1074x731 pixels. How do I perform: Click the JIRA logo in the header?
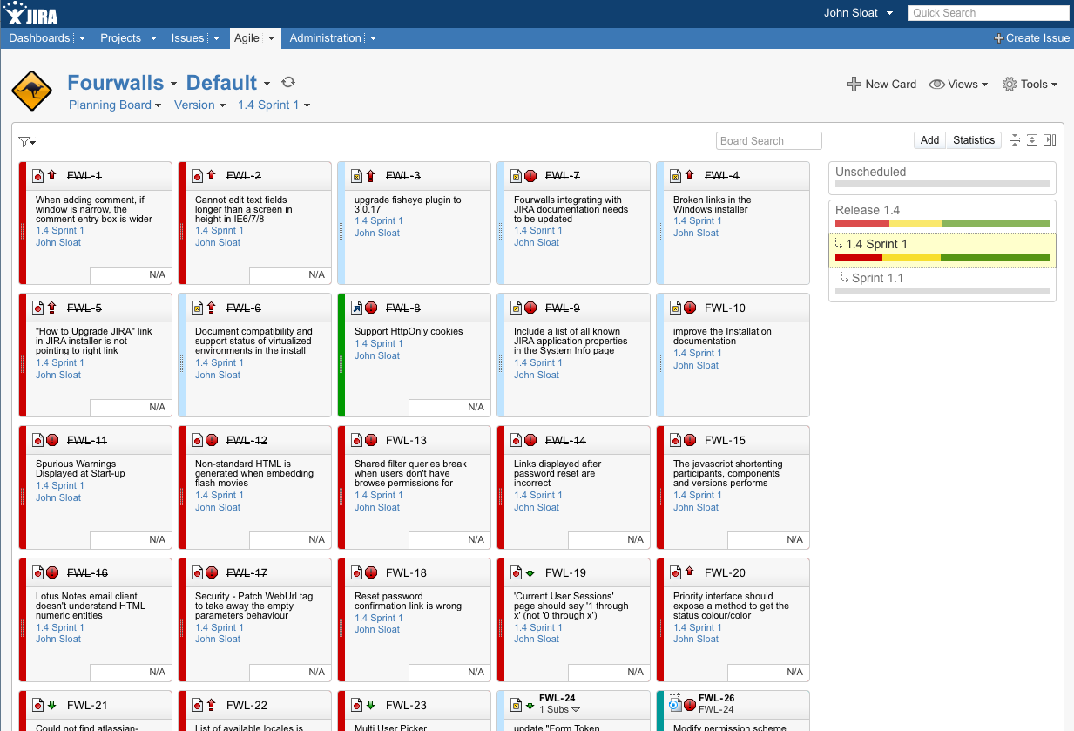[32, 13]
